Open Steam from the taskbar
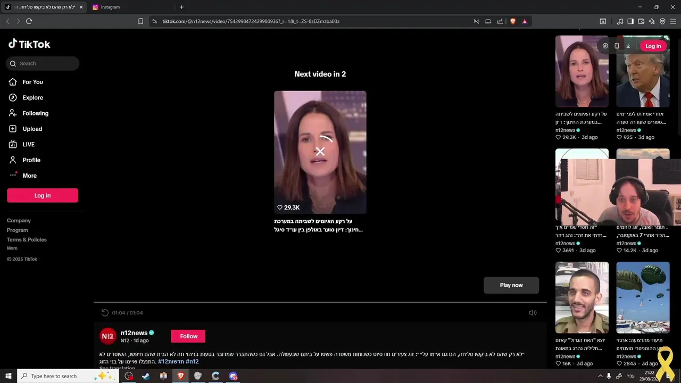This screenshot has height=383, width=681. click(x=146, y=376)
